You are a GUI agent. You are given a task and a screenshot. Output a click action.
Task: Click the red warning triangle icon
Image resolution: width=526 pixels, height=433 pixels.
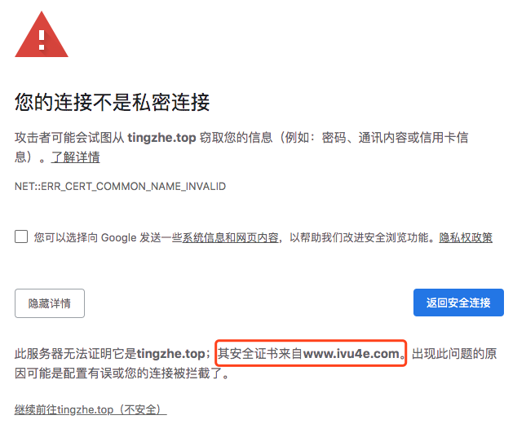pos(42,35)
